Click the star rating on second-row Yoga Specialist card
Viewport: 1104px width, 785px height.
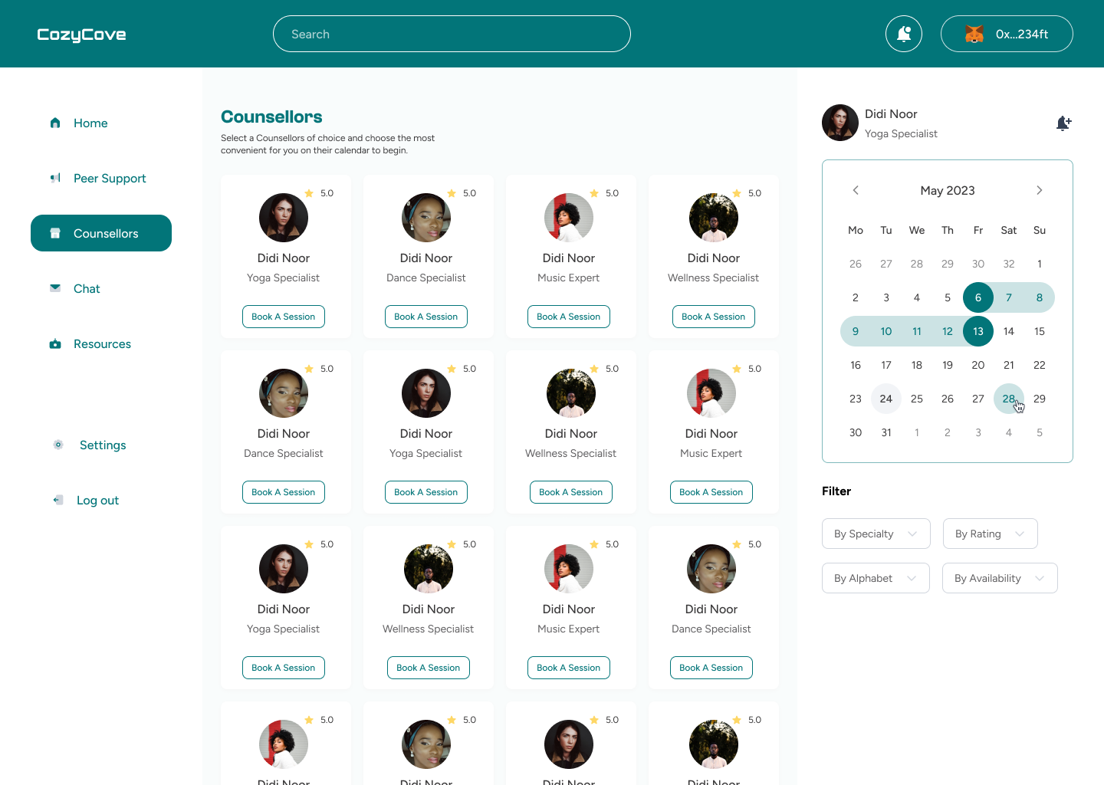click(462, 369)
